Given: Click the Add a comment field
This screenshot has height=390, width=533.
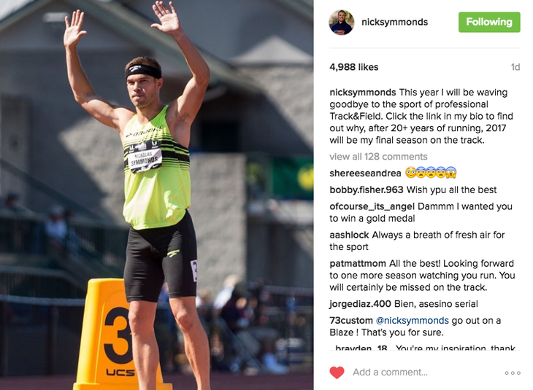Looking at the screenshot, I should [424, 373].
